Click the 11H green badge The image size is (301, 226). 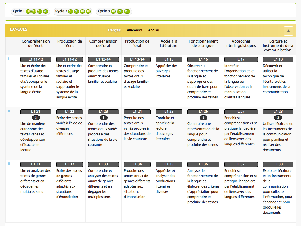(x=127, y=11)
